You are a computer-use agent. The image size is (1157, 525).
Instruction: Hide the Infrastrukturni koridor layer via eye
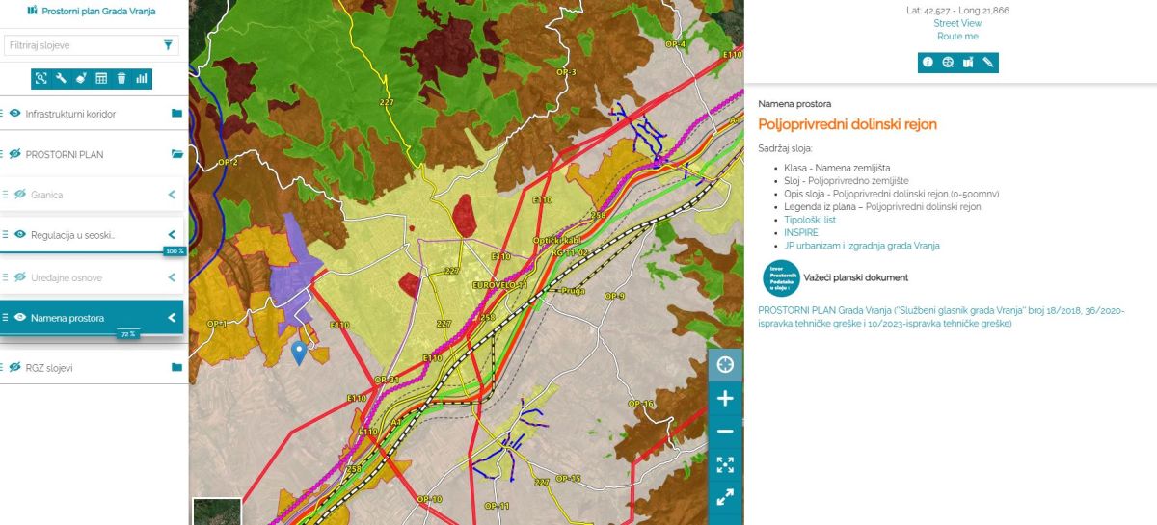15,114
